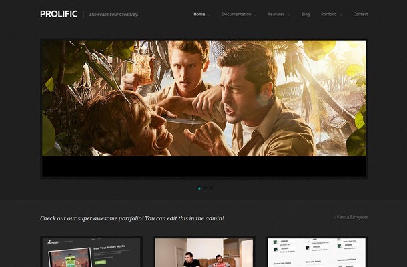The image size is (407, 267).
Task: Click the PROLIFIC site logo
Action: (x=59, y=14)
